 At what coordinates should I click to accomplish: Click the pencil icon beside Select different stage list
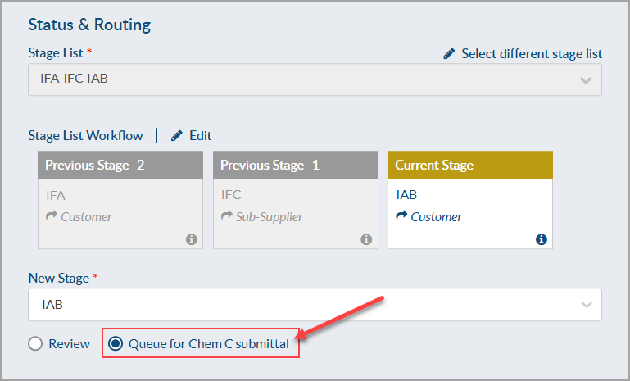(x=449, y=54)
